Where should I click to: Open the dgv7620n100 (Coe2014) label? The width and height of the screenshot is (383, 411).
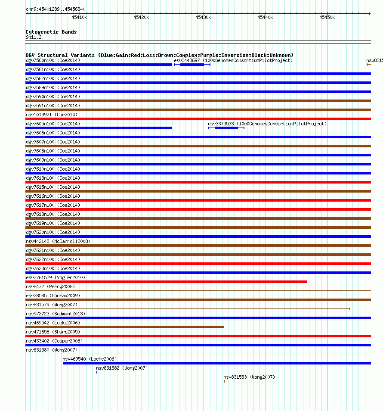pos(53,232)
